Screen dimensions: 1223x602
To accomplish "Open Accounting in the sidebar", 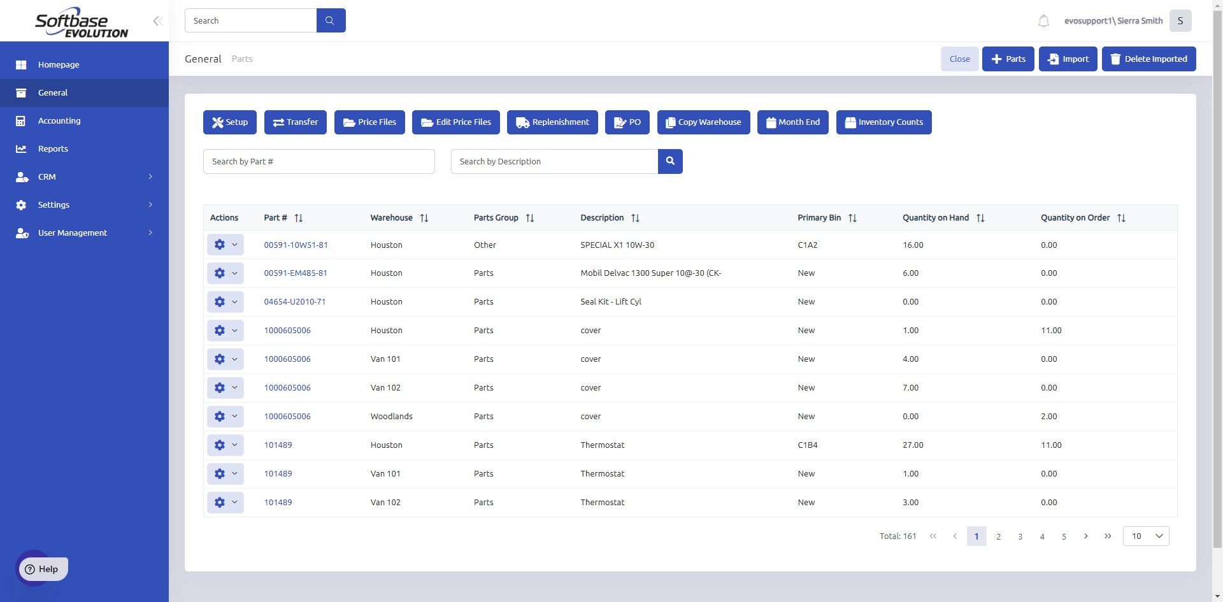I will pyautogui.click(x=84, y=121).
